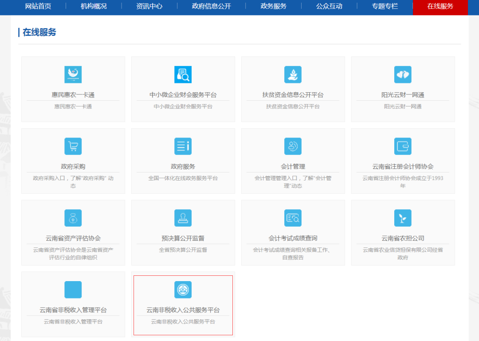Click the blank 云南省非税收入管理平台 thumbnail
Screen dimensions: 479x341
pyautogui.click(x=73, y=290)
